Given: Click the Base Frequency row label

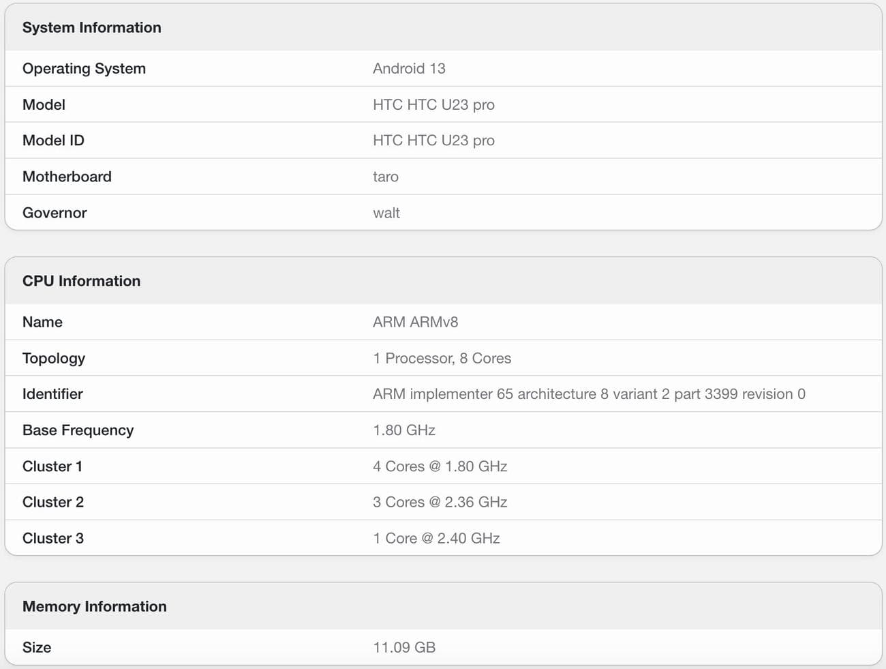Looking at the screenshot, I should click(78, 430).
